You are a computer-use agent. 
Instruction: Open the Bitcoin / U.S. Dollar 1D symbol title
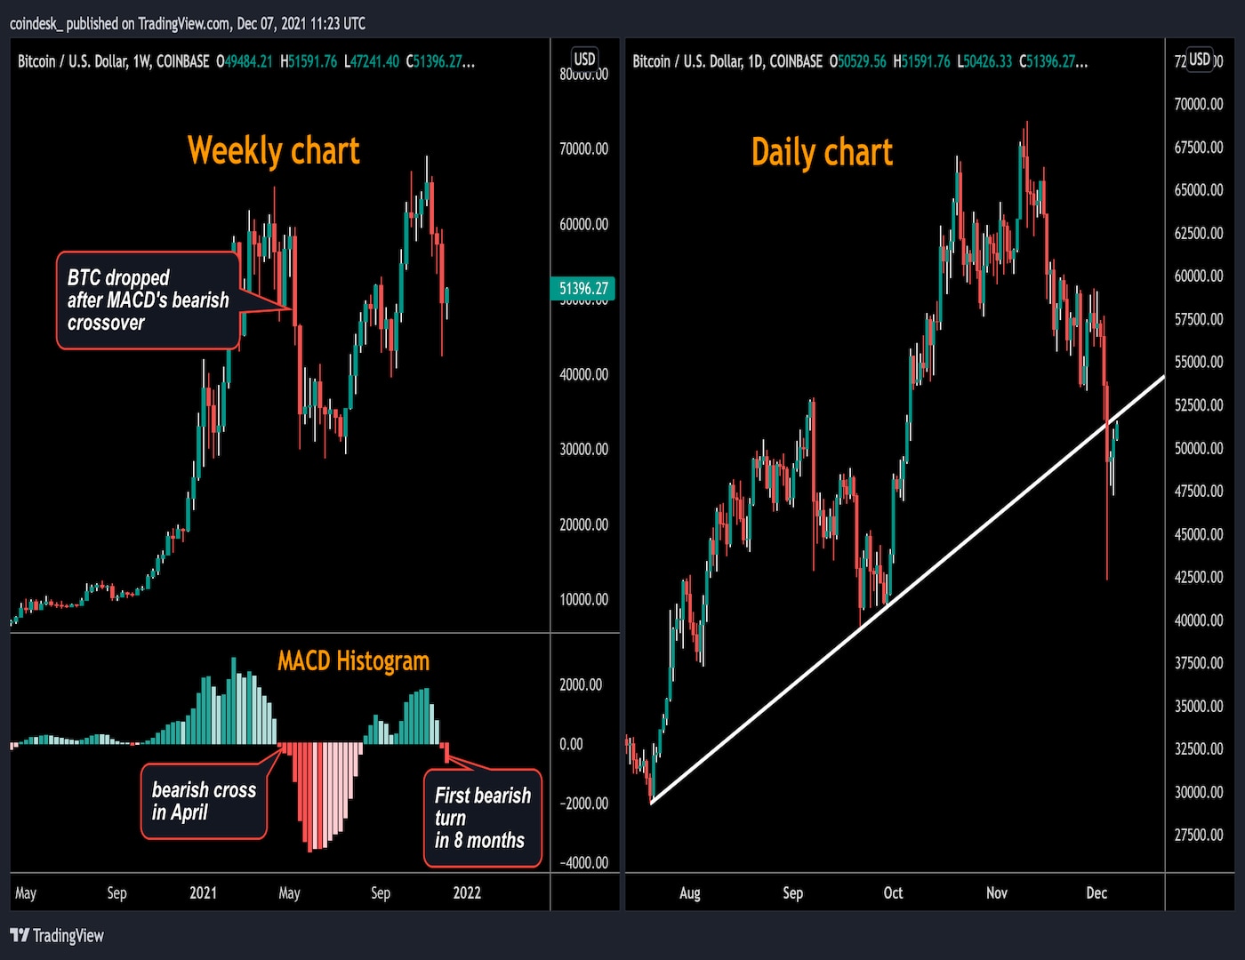pos(727,61)
